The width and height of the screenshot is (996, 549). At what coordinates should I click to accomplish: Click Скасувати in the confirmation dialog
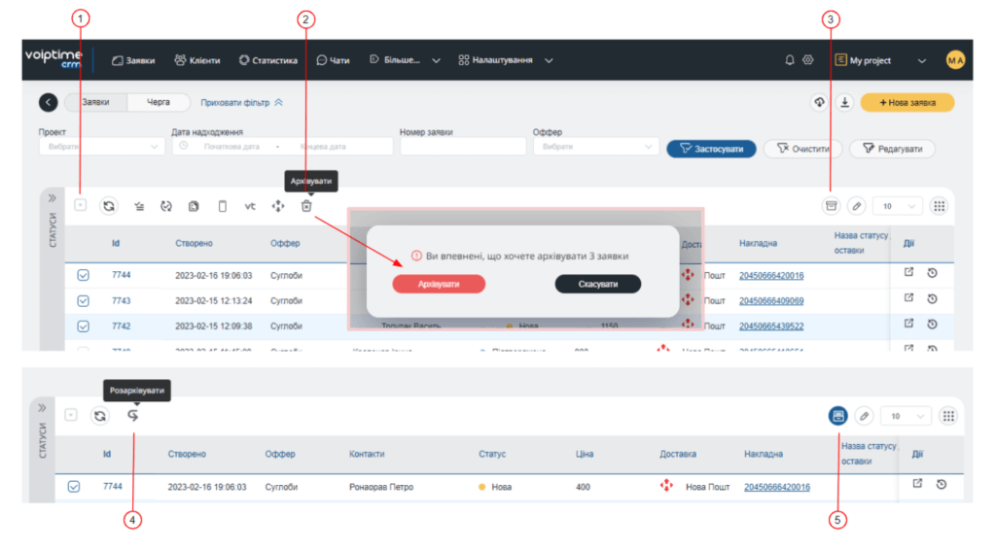pyautogui.click(x=598, y=284)
